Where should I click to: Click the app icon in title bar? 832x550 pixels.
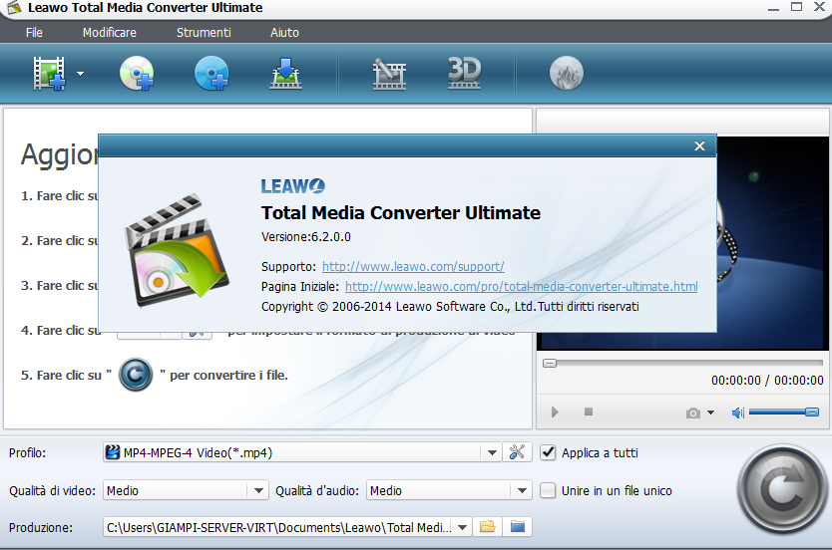14,7
